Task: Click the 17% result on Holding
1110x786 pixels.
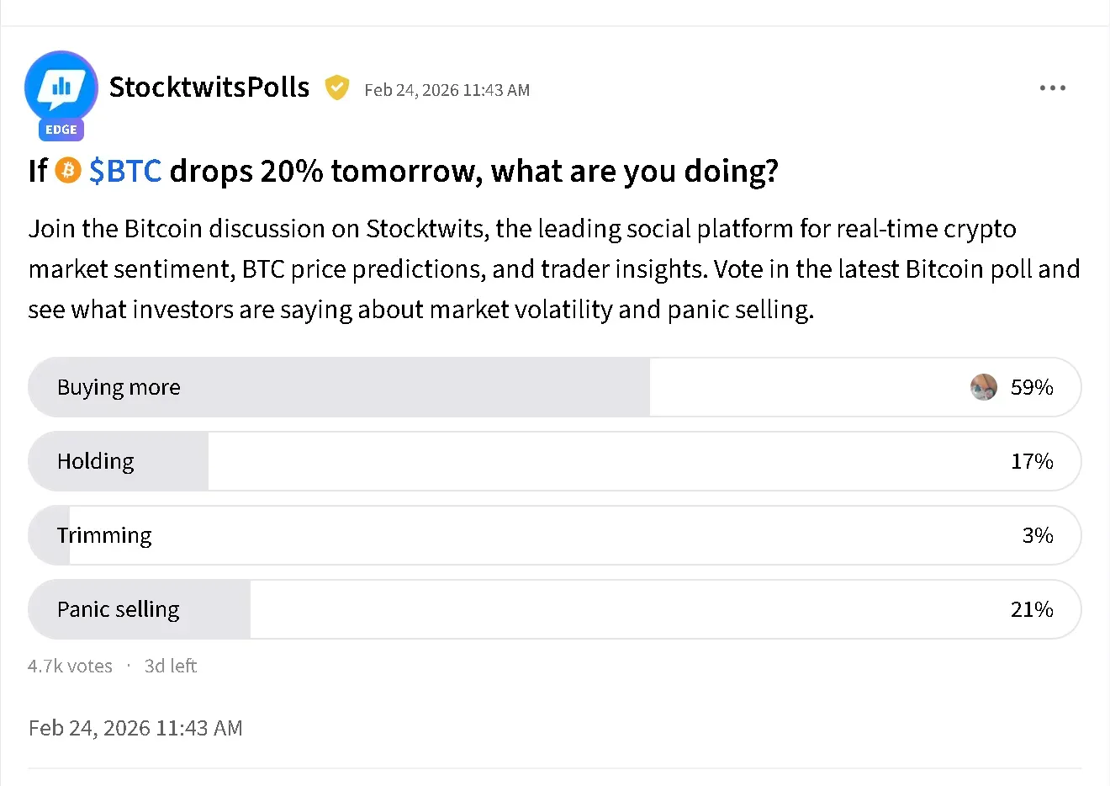Action: click(x=1032, y=461)
